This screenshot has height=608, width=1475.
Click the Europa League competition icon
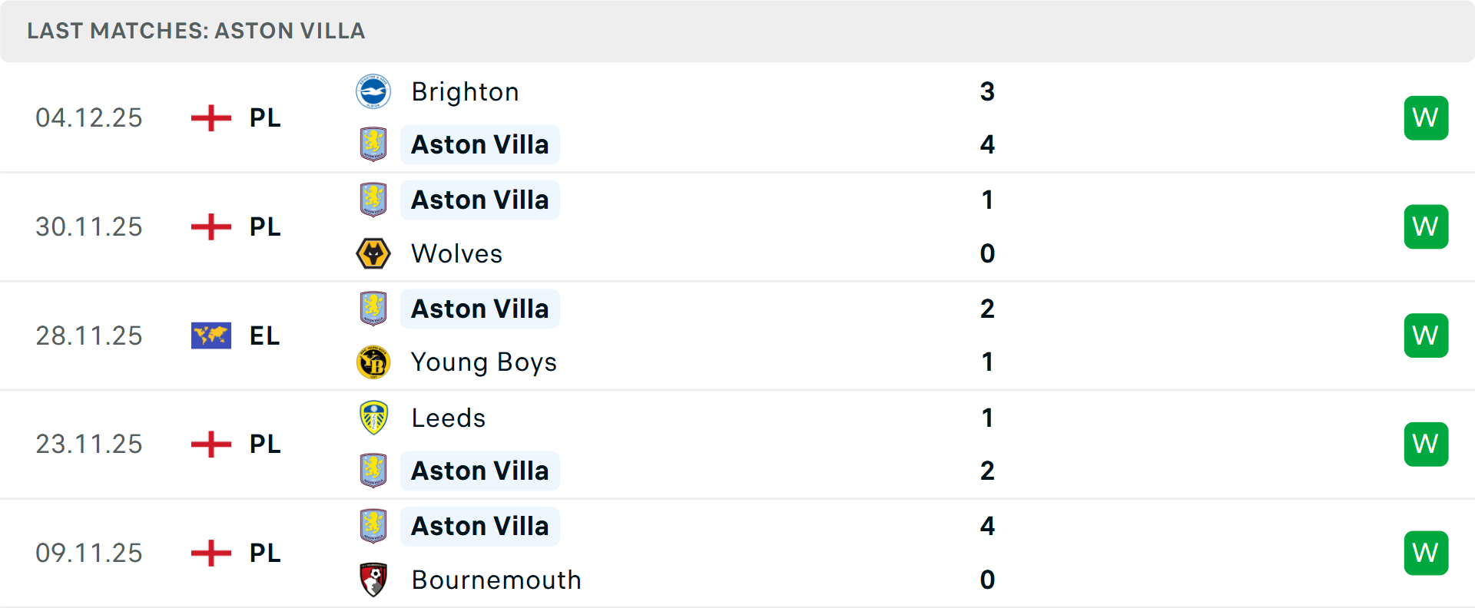210,335
